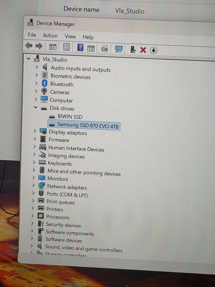215x287 pixels.
Task: Expand the Monitors chevron
Action: point(34,178)
